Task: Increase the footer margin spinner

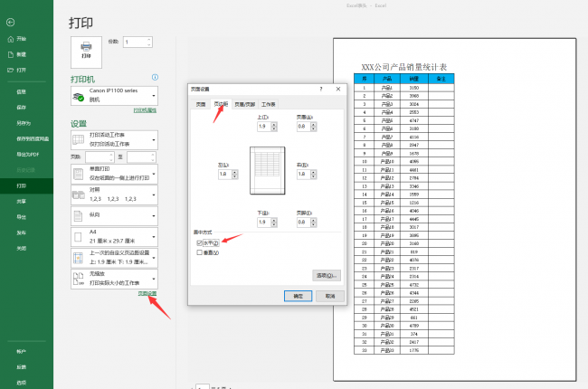Action: [314, 220]
